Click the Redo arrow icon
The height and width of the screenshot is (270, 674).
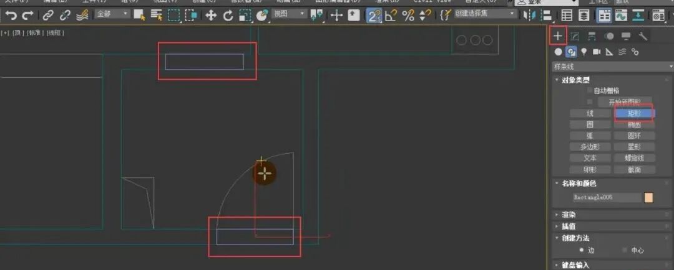pos(27,16)
